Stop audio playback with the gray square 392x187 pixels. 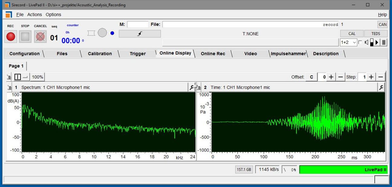[384, 43]
